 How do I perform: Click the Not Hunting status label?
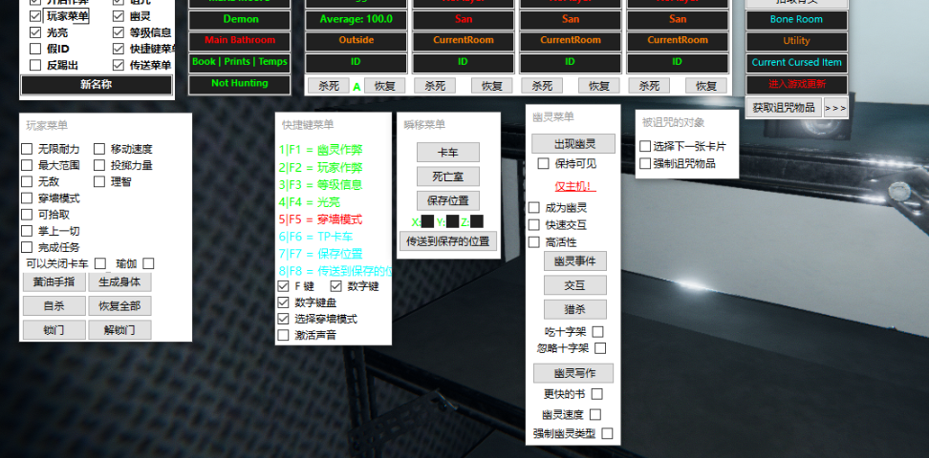click(240, 83)
